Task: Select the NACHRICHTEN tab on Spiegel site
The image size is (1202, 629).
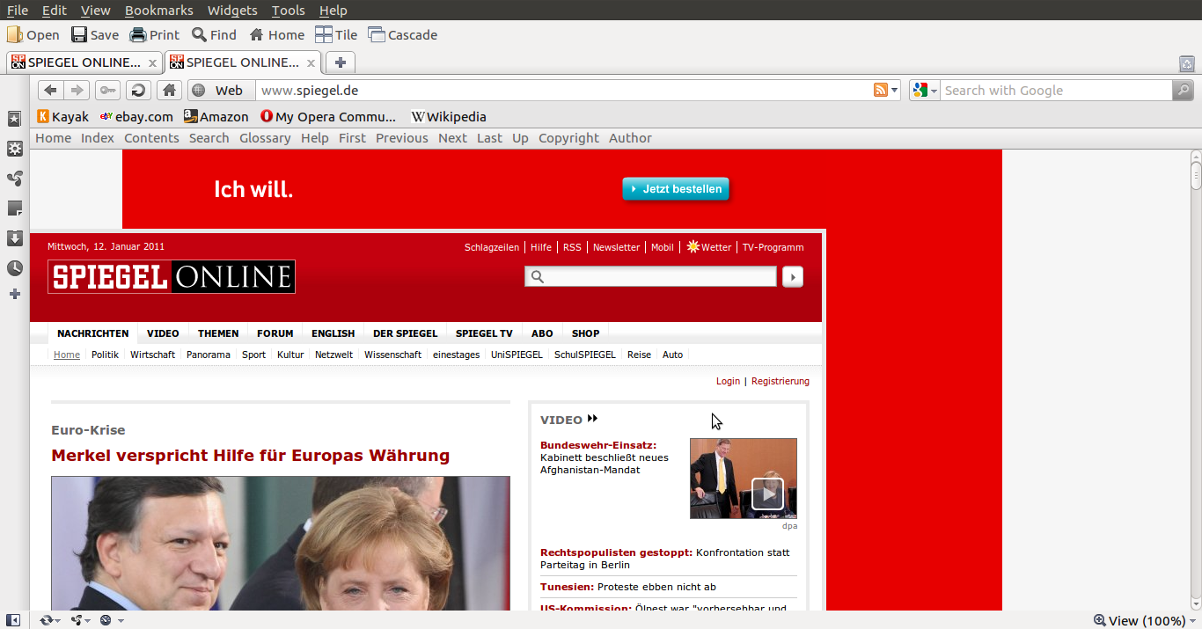Action: pyautogui.click(x=92, y=333)
